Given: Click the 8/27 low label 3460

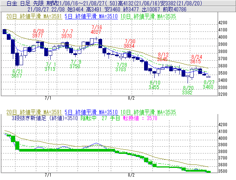Looking at the screenshot, I should pos(208,87).
